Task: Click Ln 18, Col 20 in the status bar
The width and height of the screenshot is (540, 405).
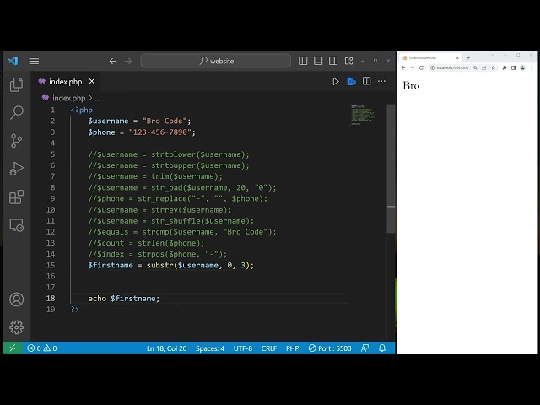Action: click(x=167, y=348)
